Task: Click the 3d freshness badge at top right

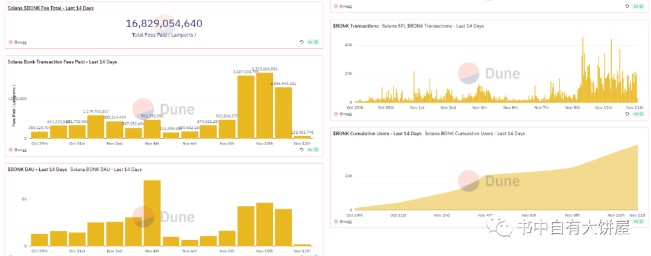Action: [x=638, y=6]
